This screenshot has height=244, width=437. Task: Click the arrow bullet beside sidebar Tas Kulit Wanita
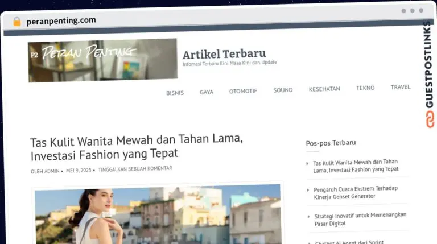click(307, 163)
